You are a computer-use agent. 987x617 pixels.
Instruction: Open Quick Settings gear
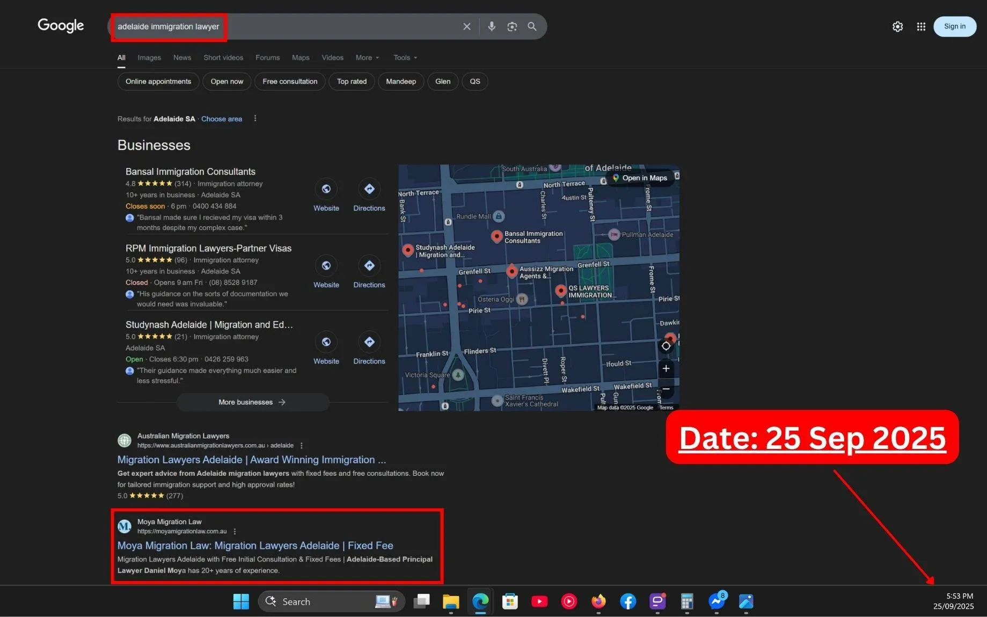[898, 26]
